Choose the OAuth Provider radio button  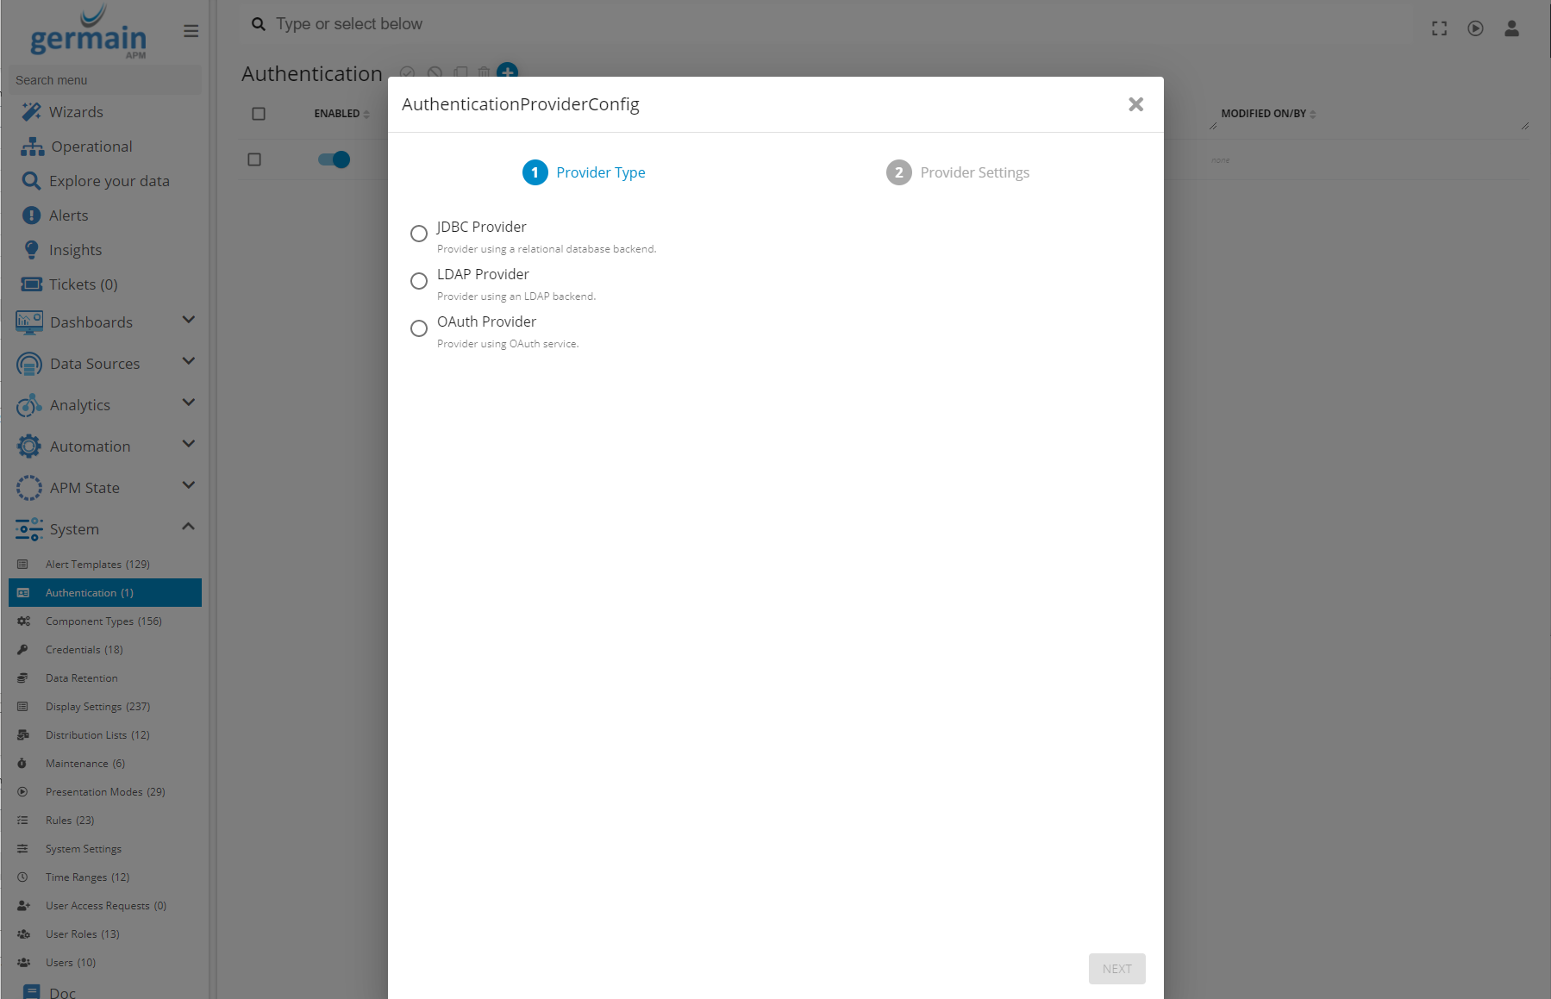pos(419,328)
